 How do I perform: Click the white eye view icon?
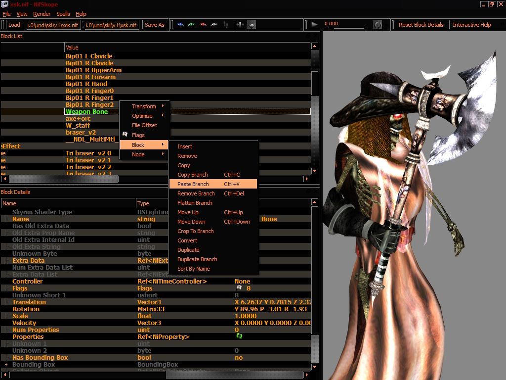click(x=214, y=25)
